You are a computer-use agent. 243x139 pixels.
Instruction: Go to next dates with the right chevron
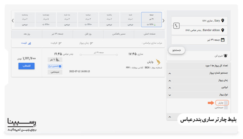click(163, 21)
